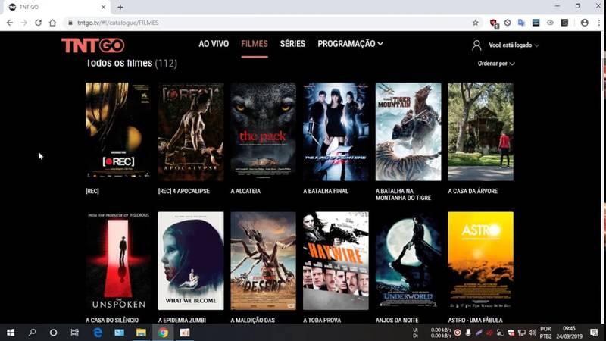The image size is (606, 341).
Task: Click the '[REC] 4 APOCALIPSE' title
Action: [x=183, y=191]
